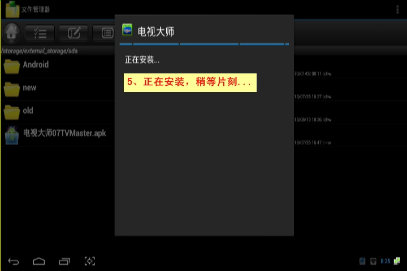The image size is (407, 271).
Task: Select the folder named old
Action: point(28,111)
